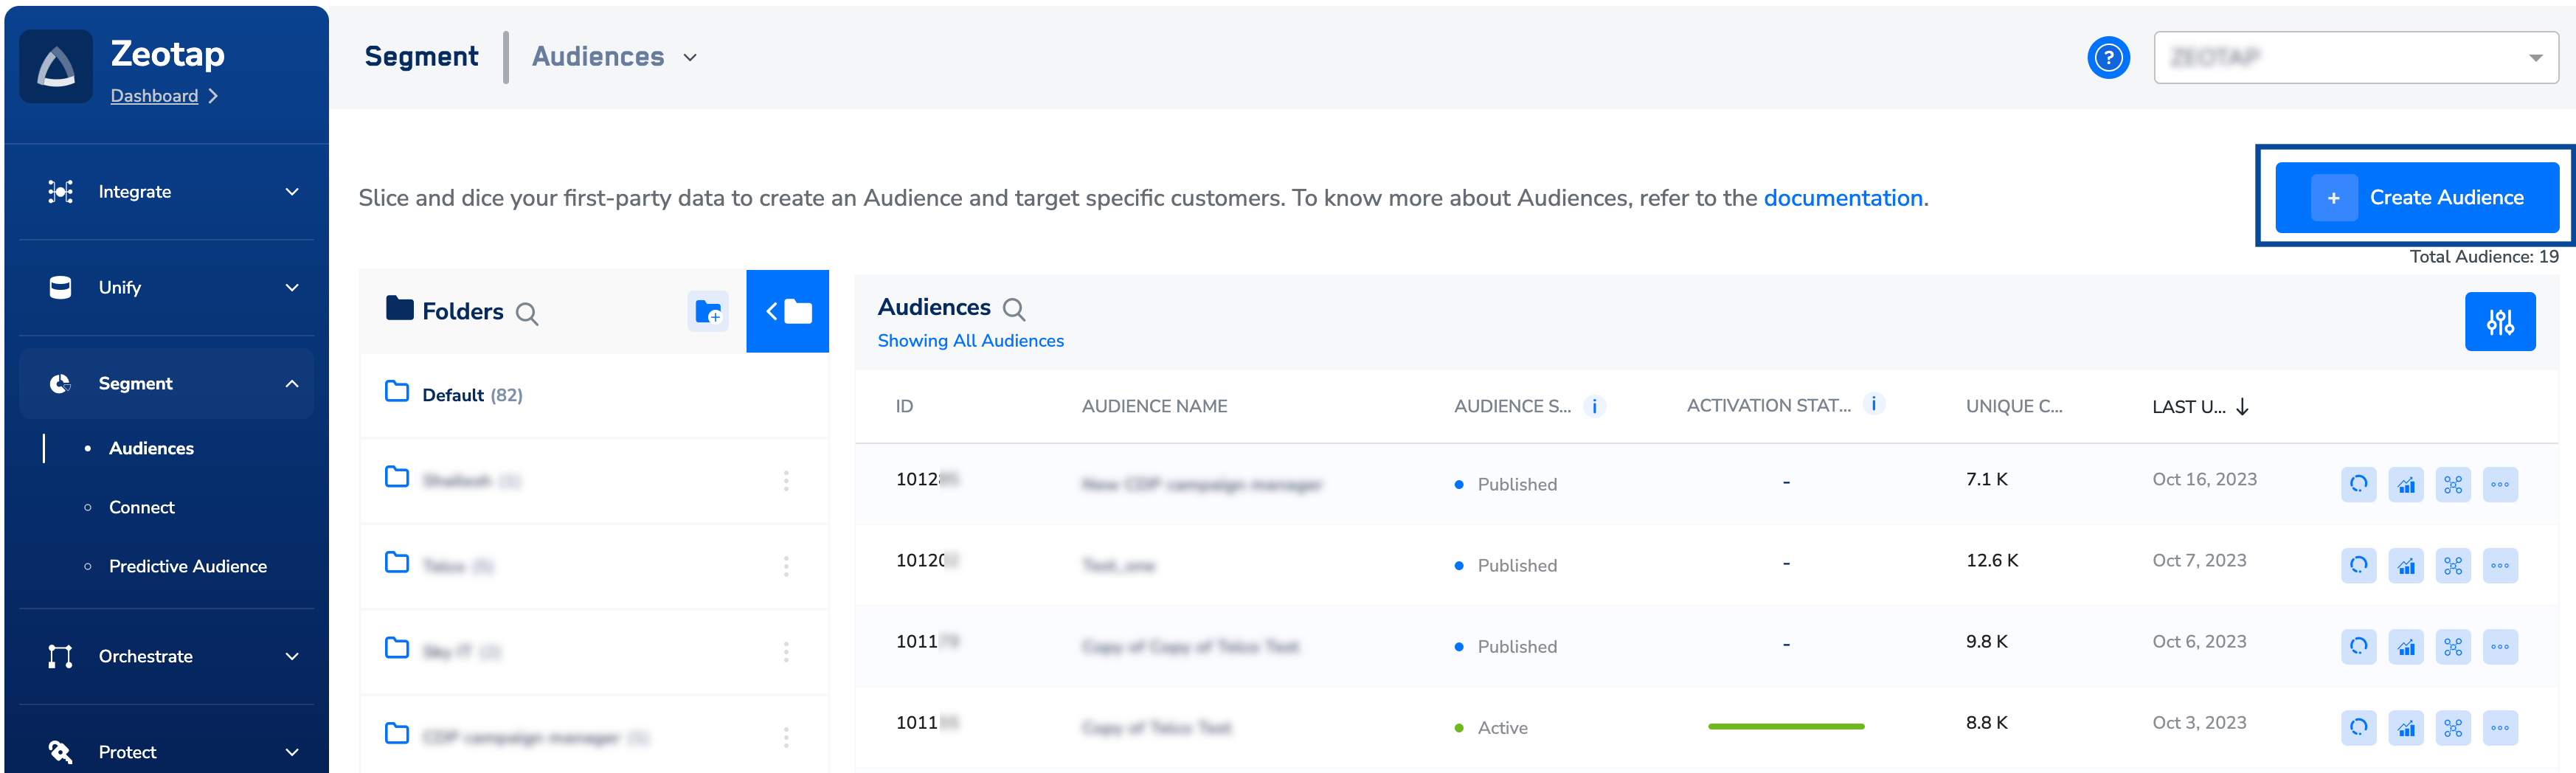Image resolution: width=2576 pixels, height=773 pixels.
Task: Open the column filter settings icon
Action: coord(2500,322)
